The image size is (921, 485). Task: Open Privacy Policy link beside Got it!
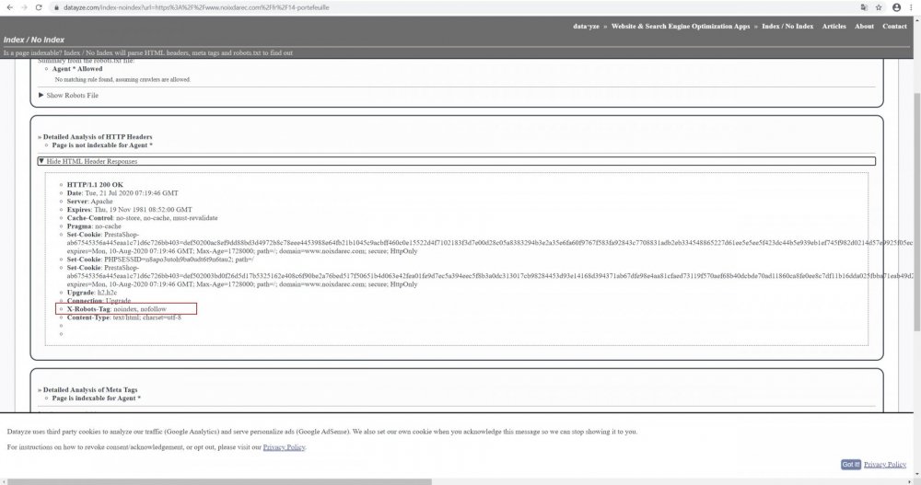pos(884,465)
